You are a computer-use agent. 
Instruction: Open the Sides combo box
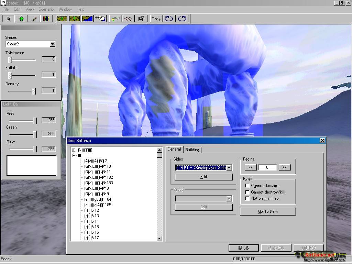pos(229,168)
